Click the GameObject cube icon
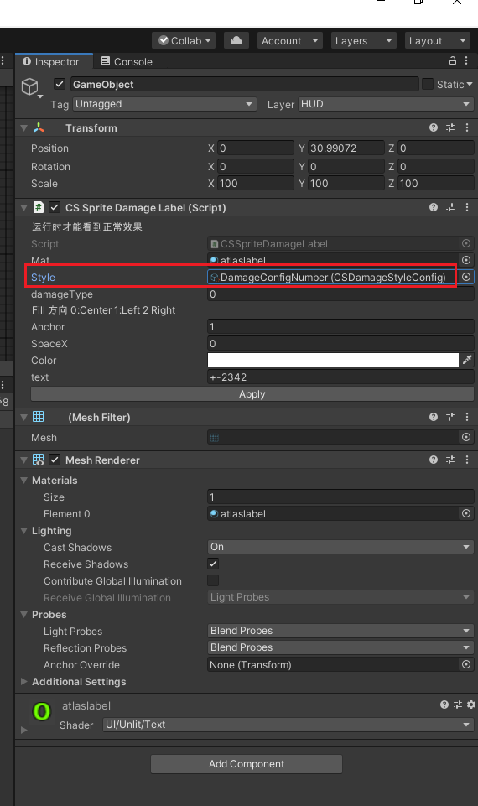478x806 pixels. tap(30, 86)
